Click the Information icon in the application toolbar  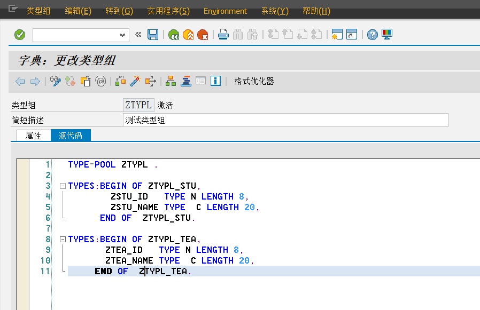tap(216, 81)
